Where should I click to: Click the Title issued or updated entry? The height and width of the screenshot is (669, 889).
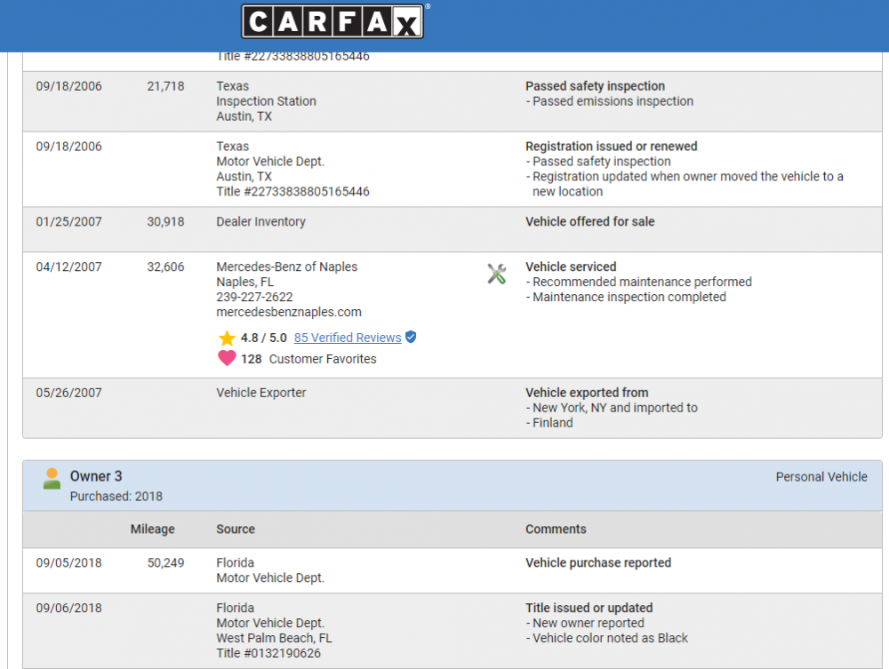click(589, 608)
